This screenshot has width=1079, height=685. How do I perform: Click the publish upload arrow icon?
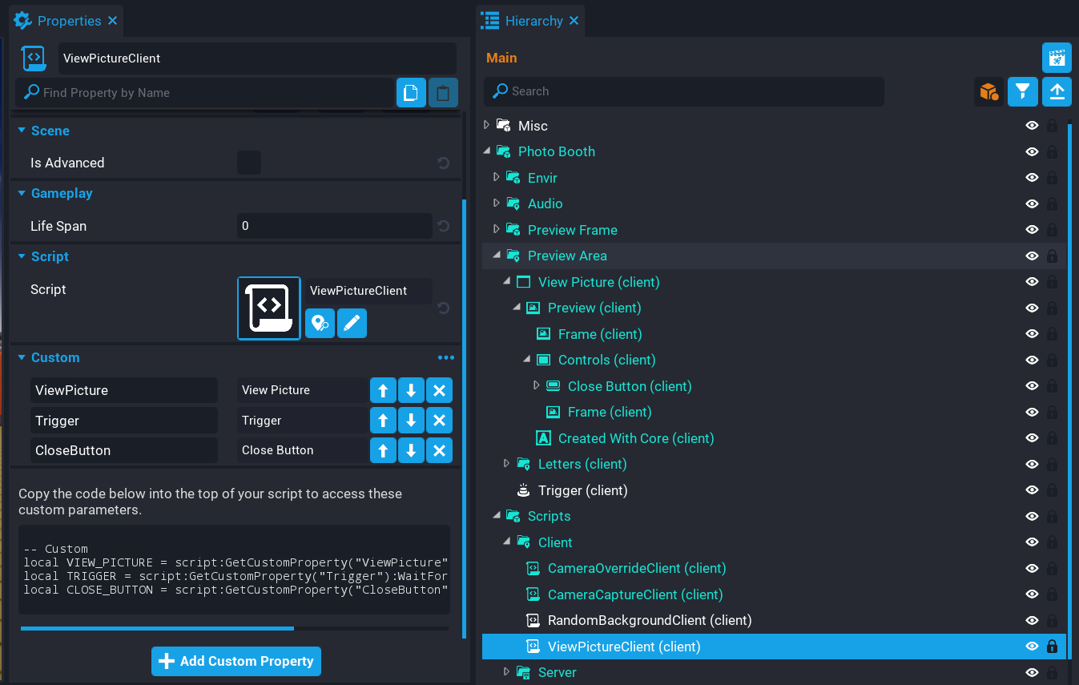click(x=1057, y=92)
